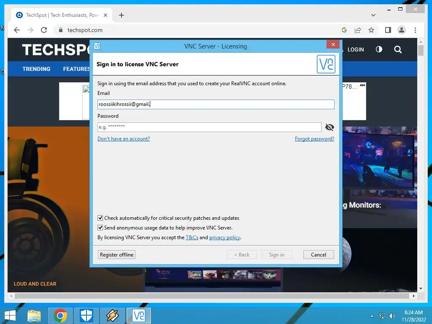The image size is (432, 324).
Task: Click LOGIN on TechSpot header
Action: (356, 50)
